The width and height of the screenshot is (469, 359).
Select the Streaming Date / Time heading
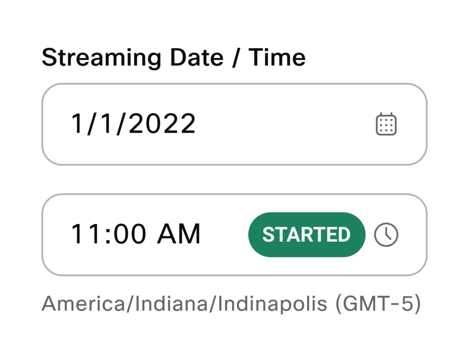click(174, 58)
